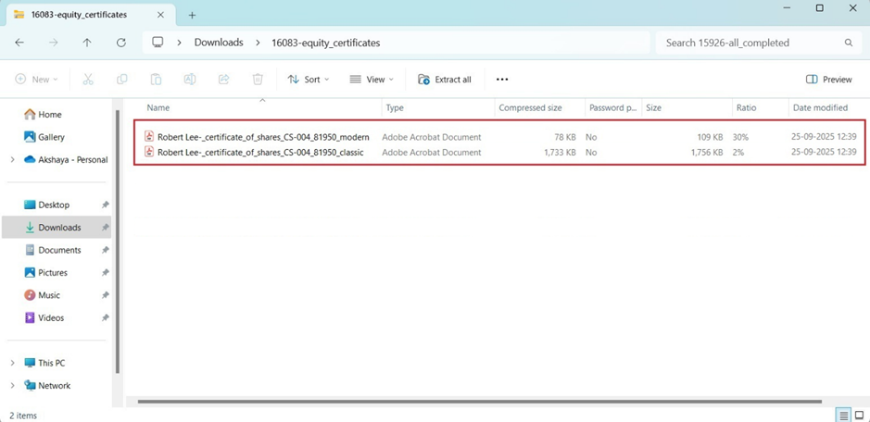Select the 16083-equity_certificates tab
The height and width of the screenshot is (422, 870).
click(83, 15)
